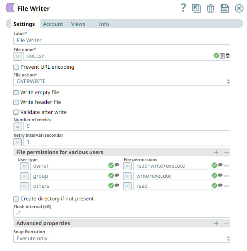Enable Prevent URL encoding checkbox
247x251 pixels.
coord(16,67)
